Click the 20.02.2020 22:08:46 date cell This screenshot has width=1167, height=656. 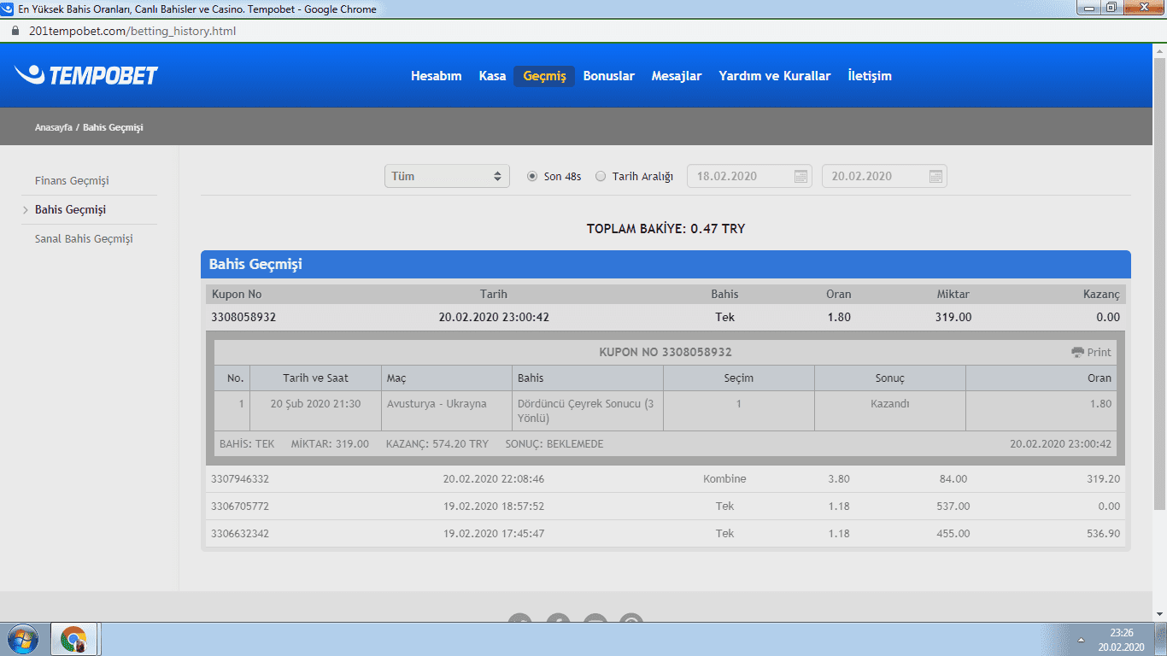point(494,479)
